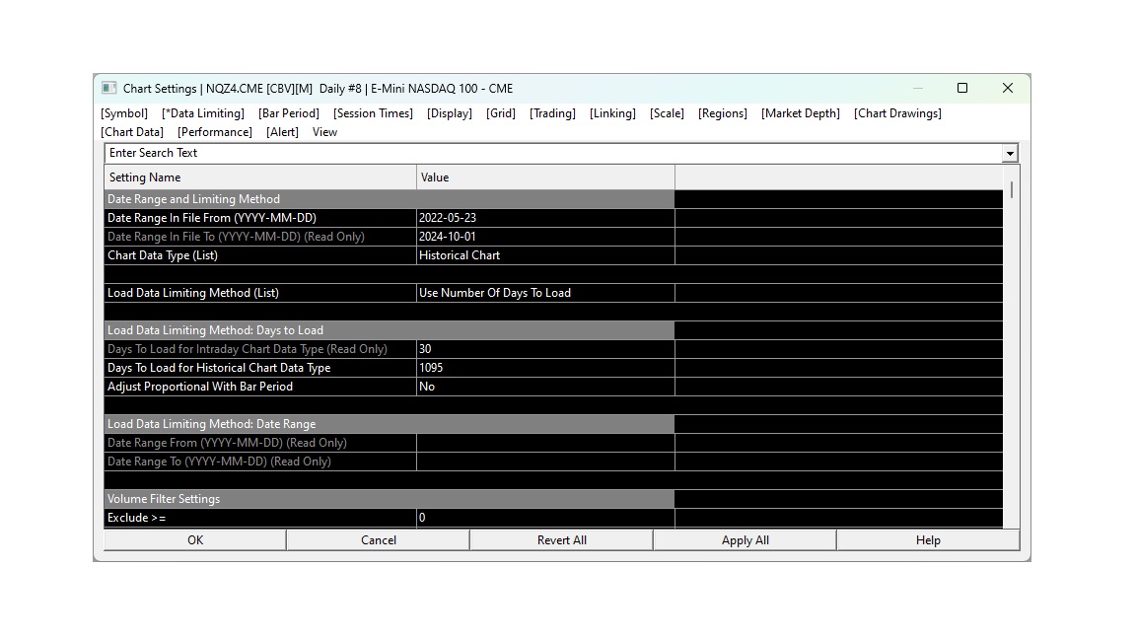Go to the [Display] tab
Screen dimensions: 1136x639
[450, 113]
